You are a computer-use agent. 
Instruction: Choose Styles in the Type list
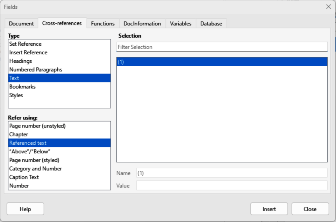tap(16, 95)
